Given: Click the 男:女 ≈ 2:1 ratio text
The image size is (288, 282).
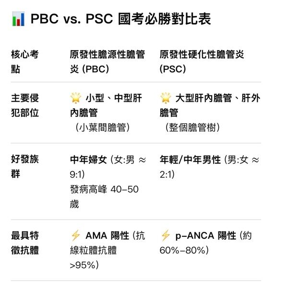Looking at the screenshot, I should pyautogui.click(x=209, y=167).
